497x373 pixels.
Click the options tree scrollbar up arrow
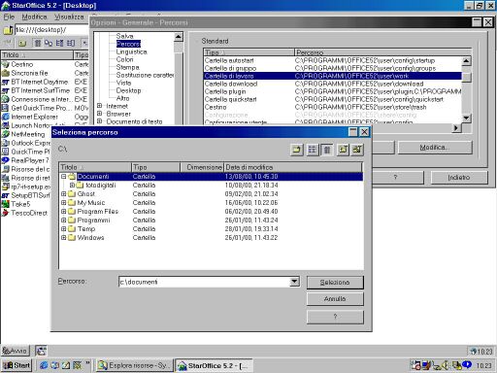pyautogui.click(x=179, y=37)
